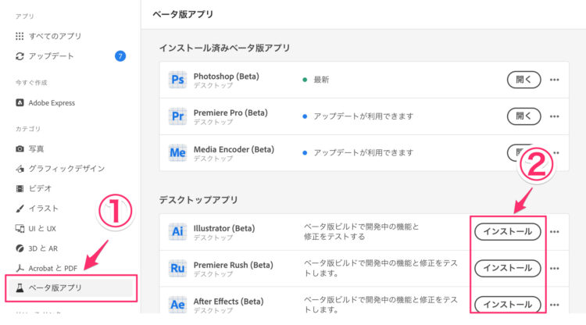Click the イラスト brush icon

point(20,209)
